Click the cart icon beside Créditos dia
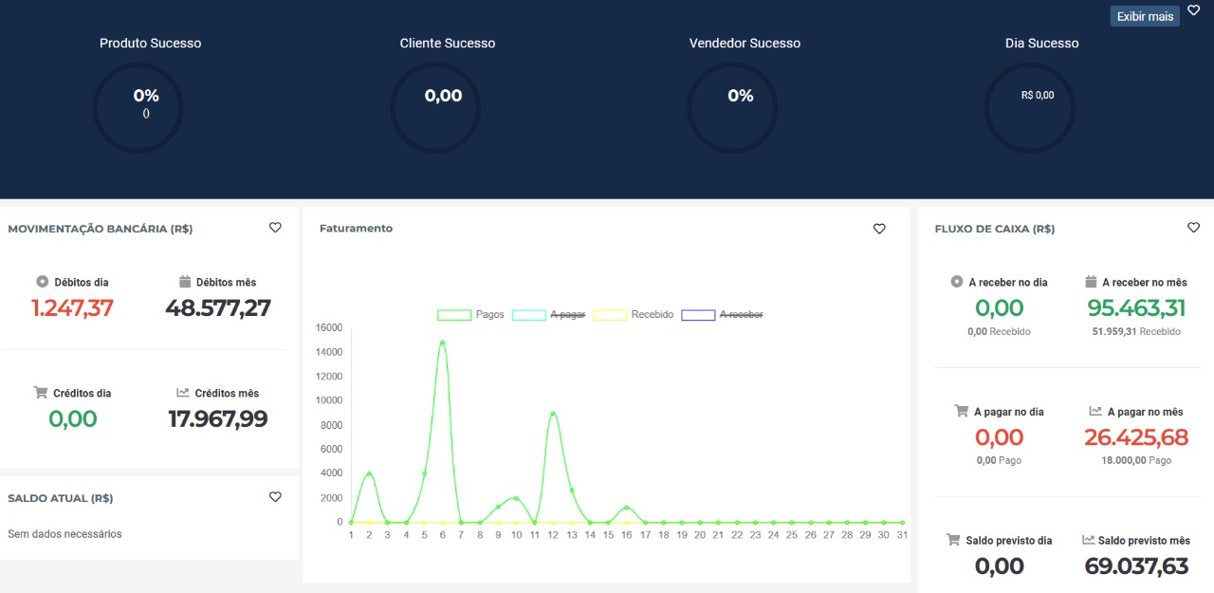 41,393
